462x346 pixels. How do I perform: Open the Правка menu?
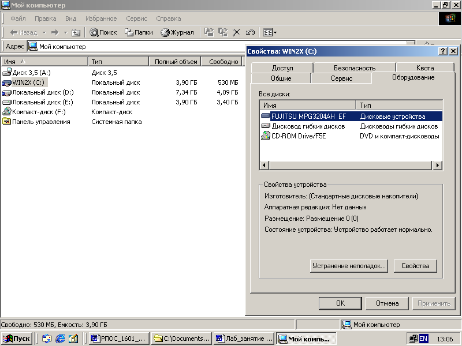tap(46, 18)
